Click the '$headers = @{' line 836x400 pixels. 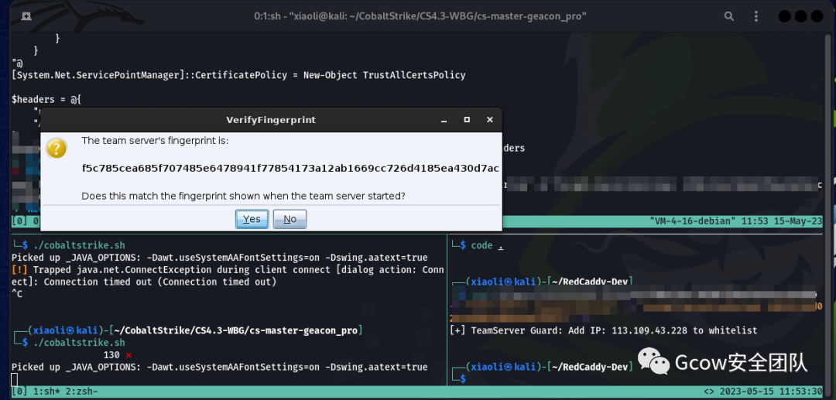(46, 100)
